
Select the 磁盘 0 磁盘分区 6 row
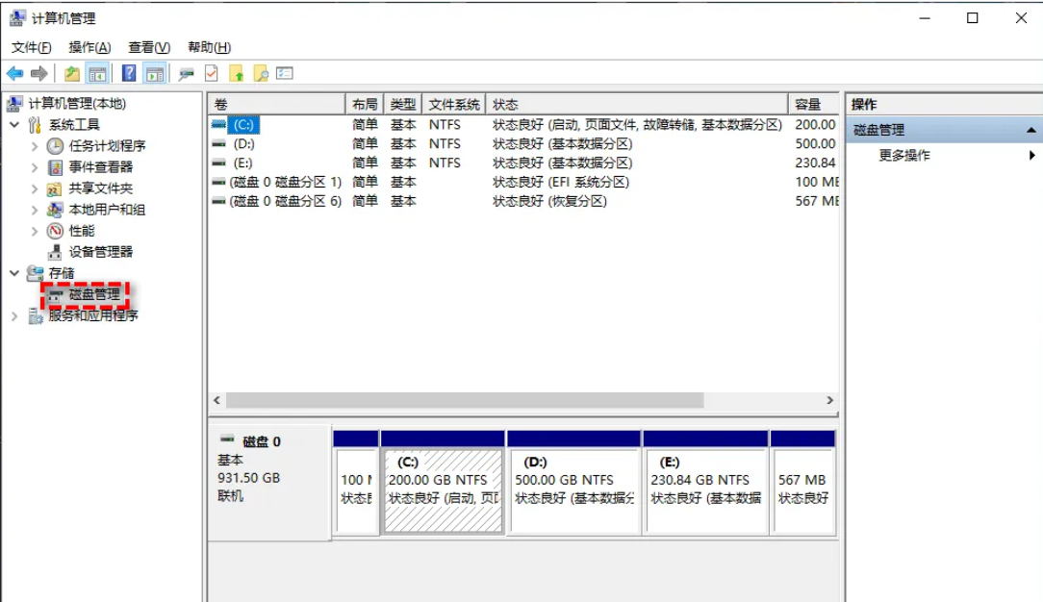[x=523, y=201]
